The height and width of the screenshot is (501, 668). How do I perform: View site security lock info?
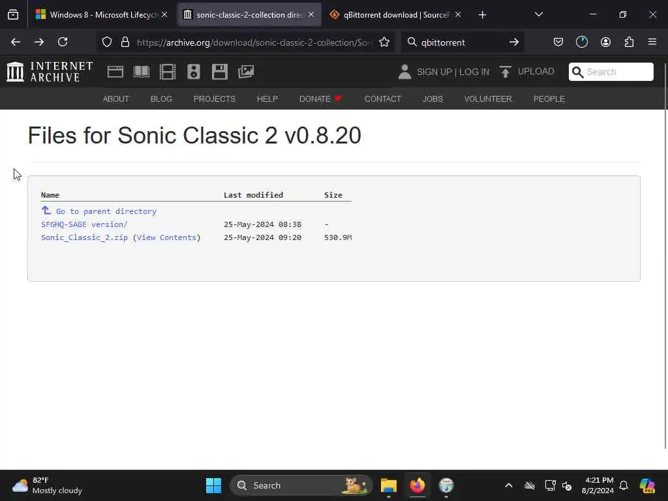[125, 42]
